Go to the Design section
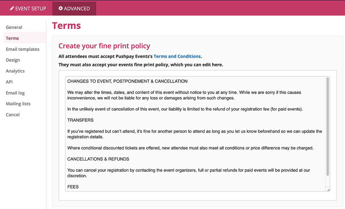This screenshot has height=209, width=345. (x=13, y=60)
